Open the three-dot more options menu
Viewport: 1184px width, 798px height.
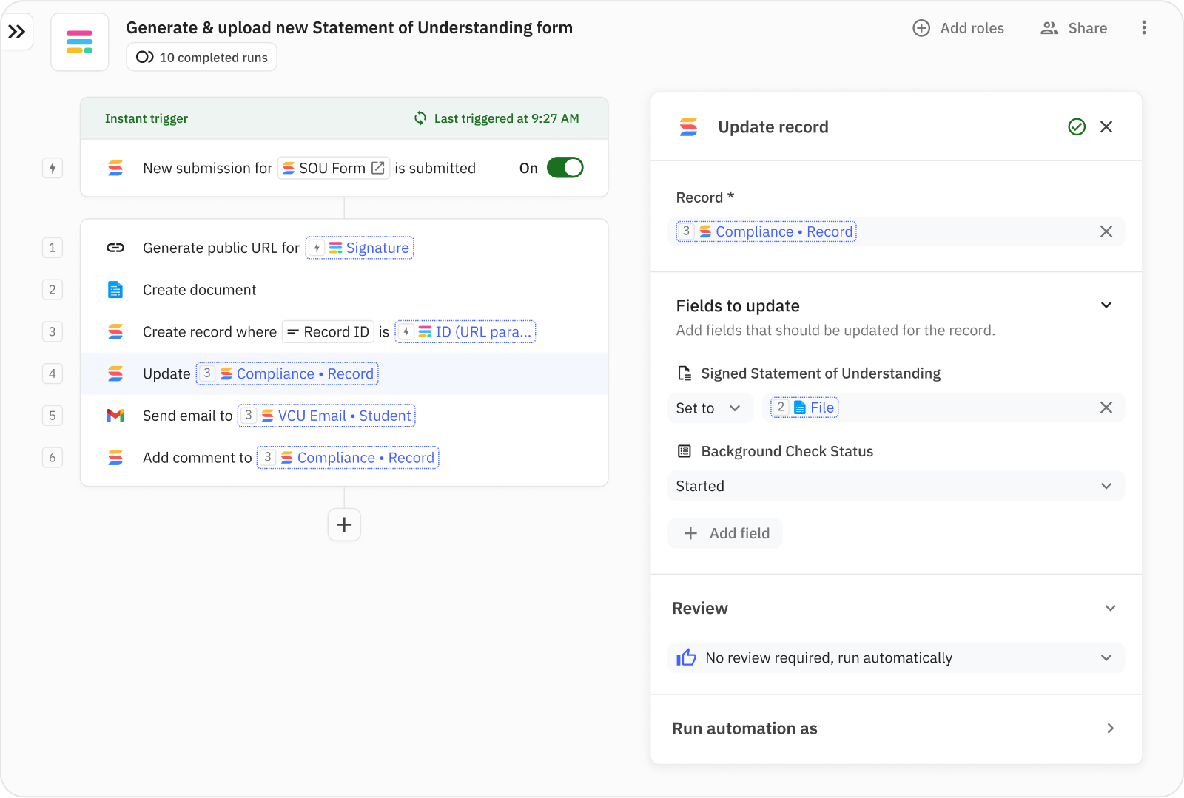coord(1144,28)
